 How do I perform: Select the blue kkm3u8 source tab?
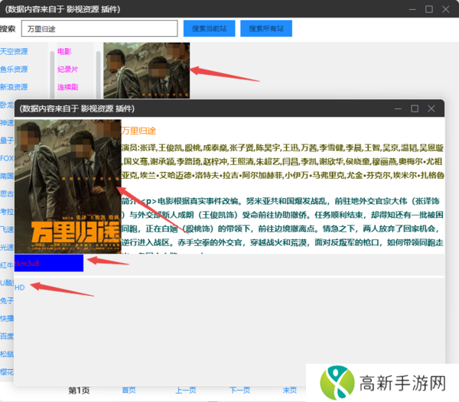coord(49,263)
